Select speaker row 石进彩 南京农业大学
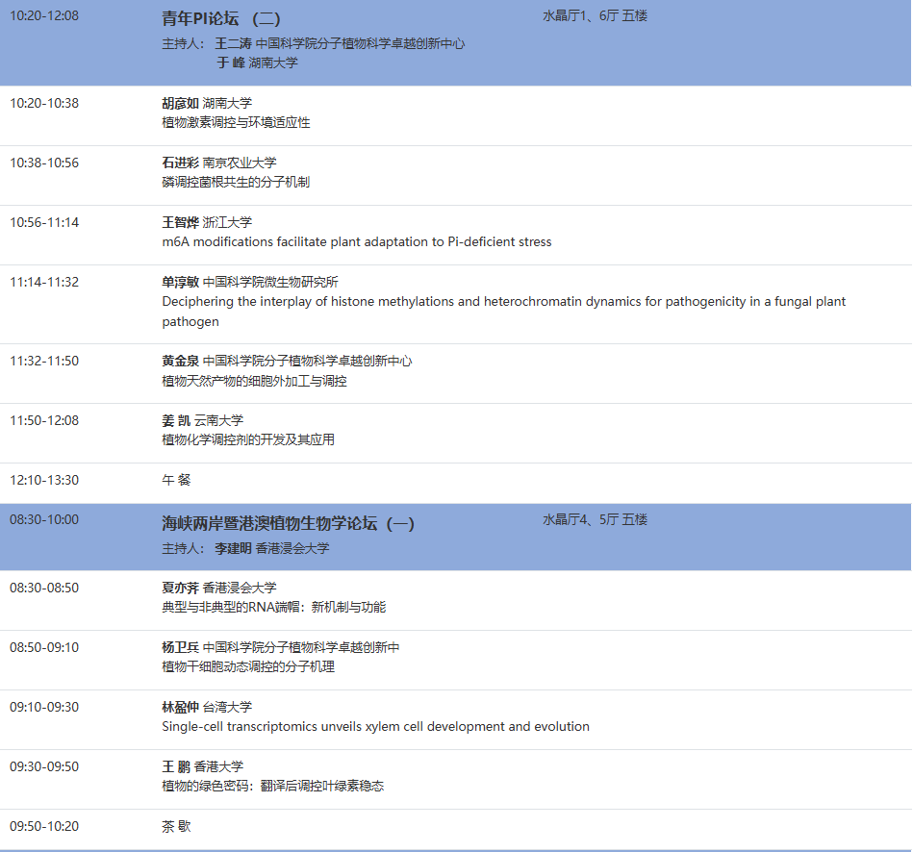Screen dimensions: 913x852 [217, 162]
